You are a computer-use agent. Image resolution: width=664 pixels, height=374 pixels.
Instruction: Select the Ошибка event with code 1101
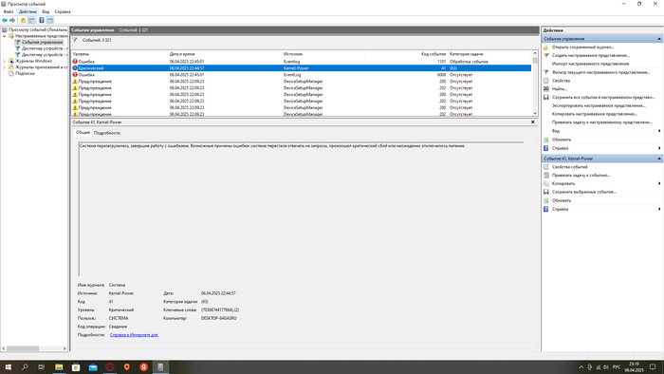[301, 62]
